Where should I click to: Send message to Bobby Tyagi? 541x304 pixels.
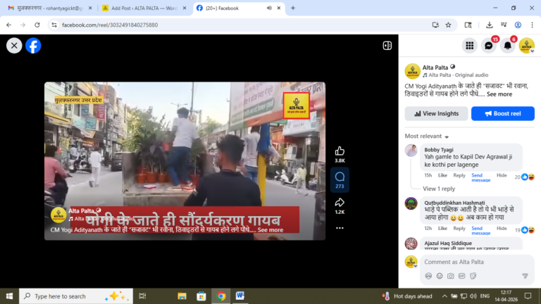[480, 177]
